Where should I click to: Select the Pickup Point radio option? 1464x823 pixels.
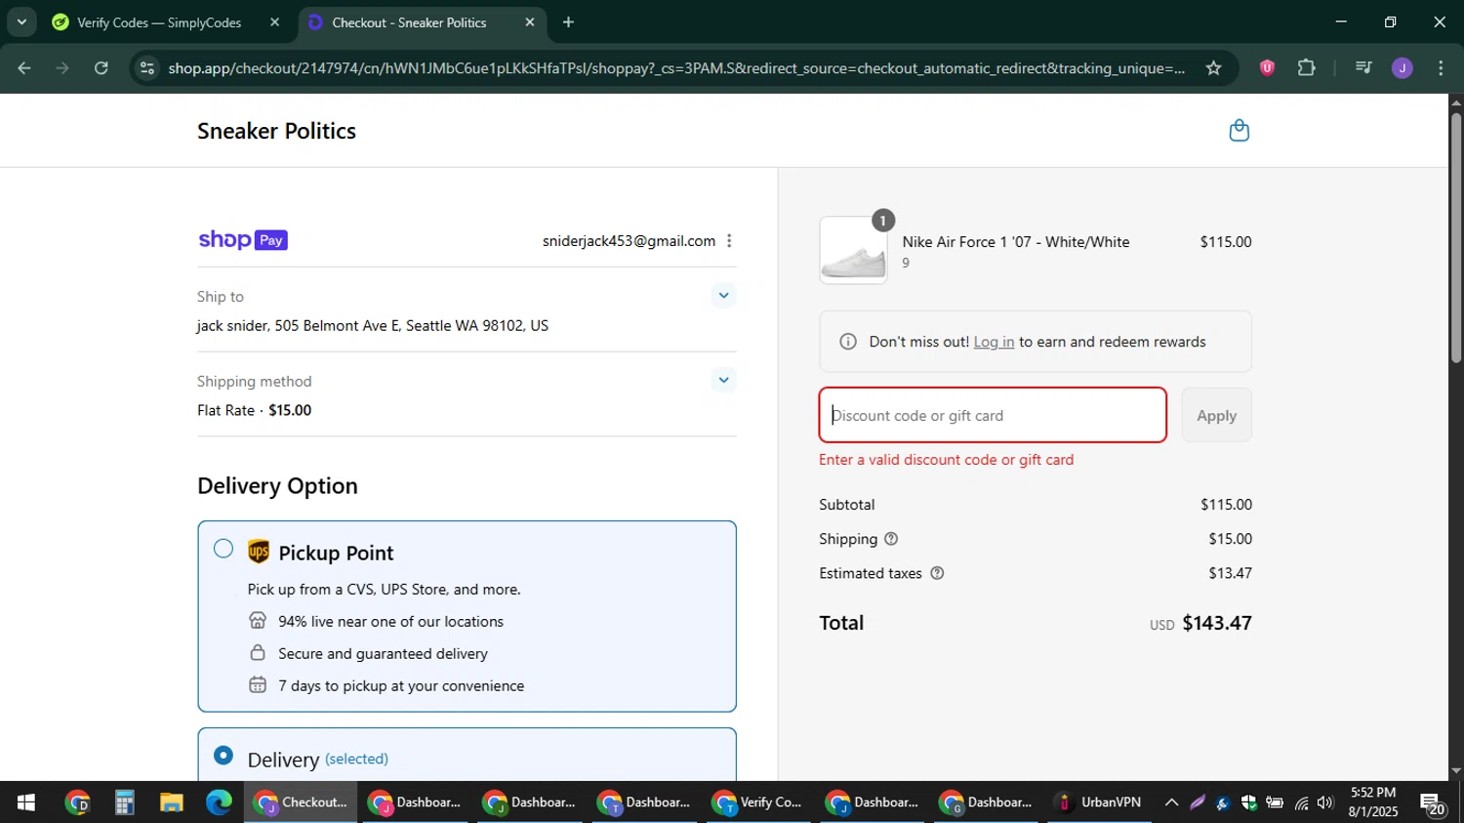(x=224, y=549)
